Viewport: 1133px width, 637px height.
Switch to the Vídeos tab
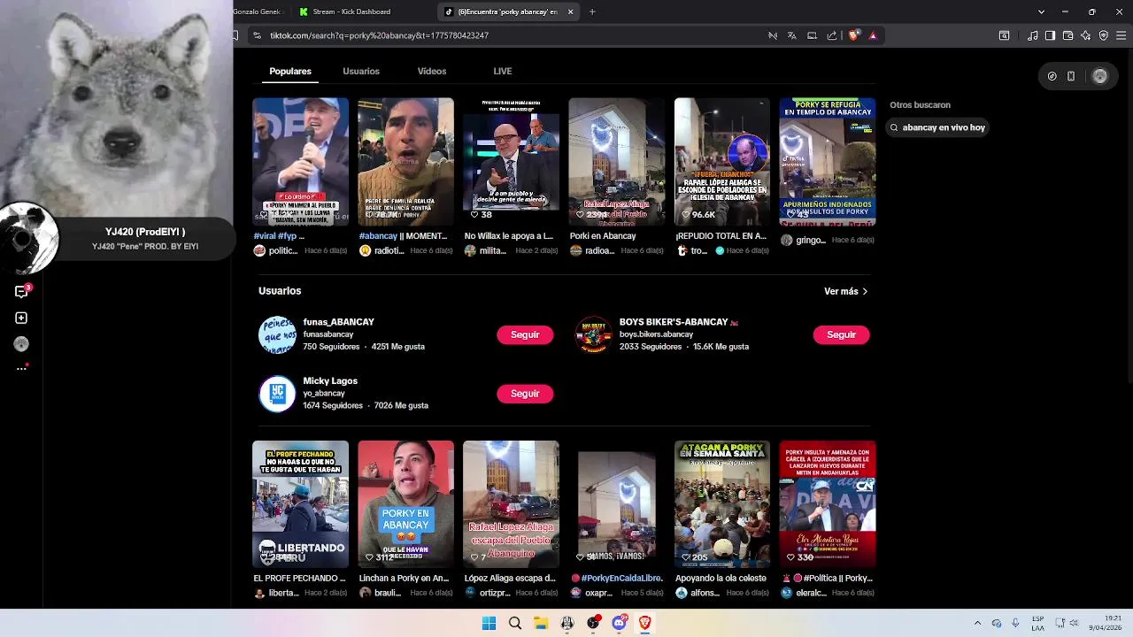point(432,71)
